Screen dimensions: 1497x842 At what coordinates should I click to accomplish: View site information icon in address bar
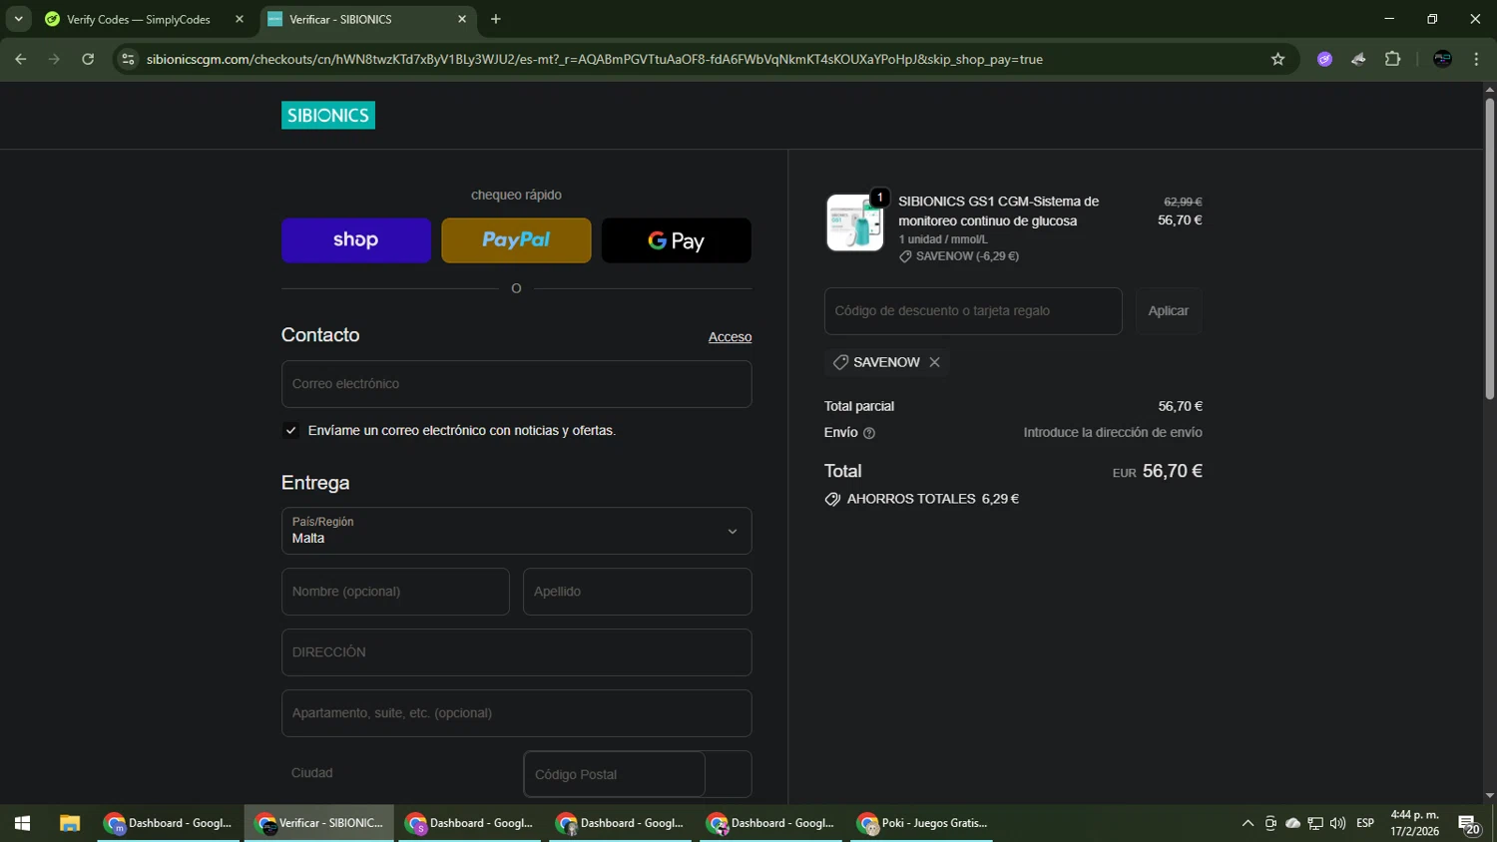pyautogui.click(x=128, y=59)
